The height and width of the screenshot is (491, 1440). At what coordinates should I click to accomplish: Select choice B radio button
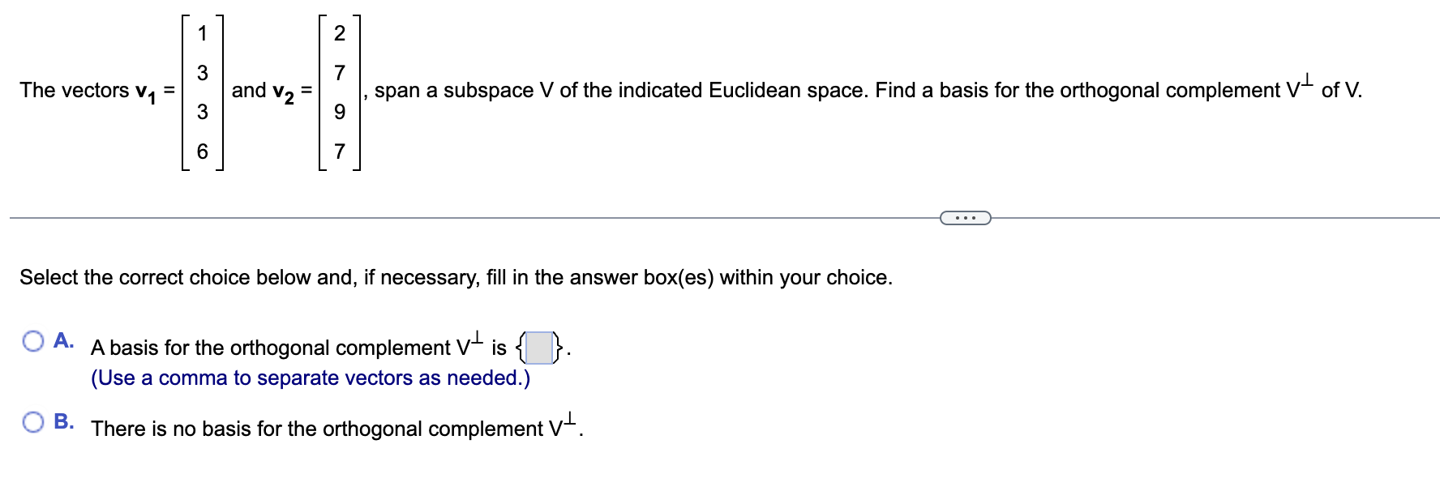click(33, 421)
